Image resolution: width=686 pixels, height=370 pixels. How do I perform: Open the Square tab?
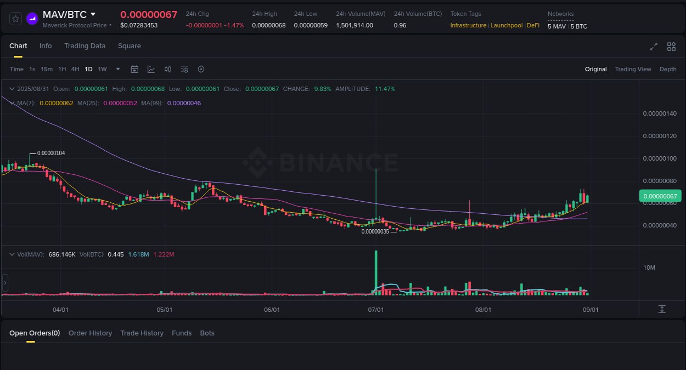(x=130, y=46)
